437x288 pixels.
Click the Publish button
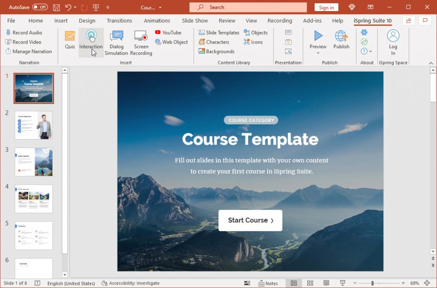[x=341, y=41]
